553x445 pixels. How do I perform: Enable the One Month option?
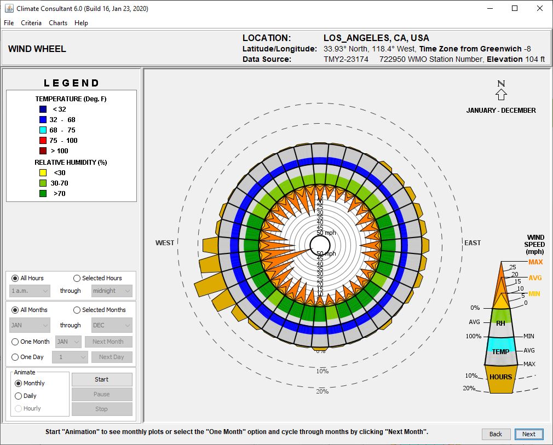[16, 342]
